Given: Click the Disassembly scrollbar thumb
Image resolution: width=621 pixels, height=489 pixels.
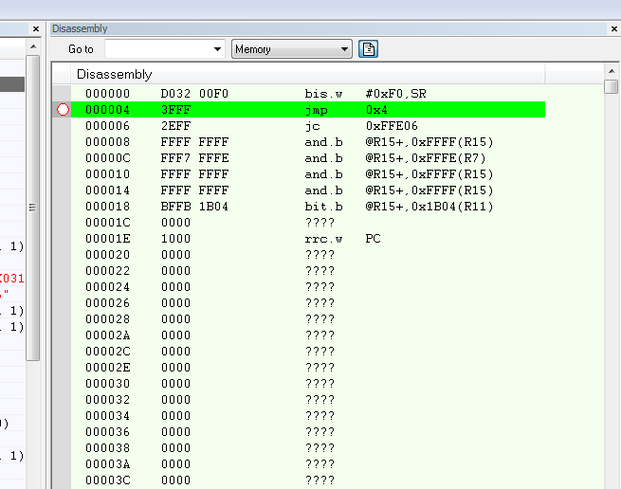Looking at the screenshot, I should [x=612, y=86].
